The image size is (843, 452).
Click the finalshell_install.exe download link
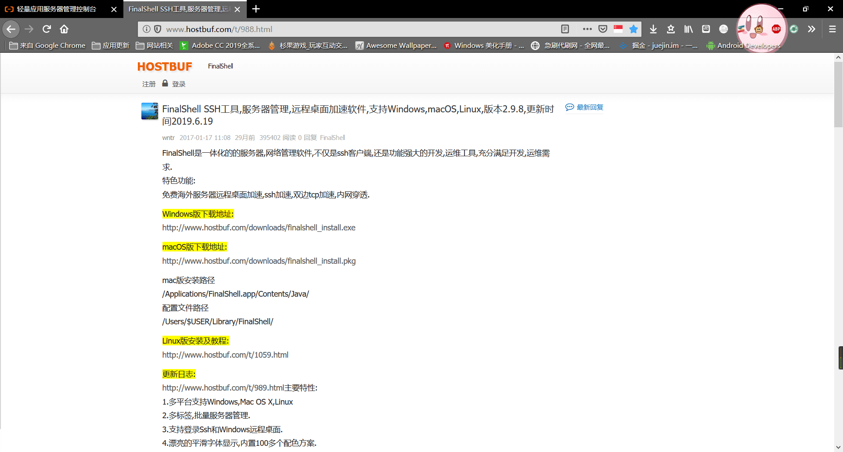[x=259, y=228]
